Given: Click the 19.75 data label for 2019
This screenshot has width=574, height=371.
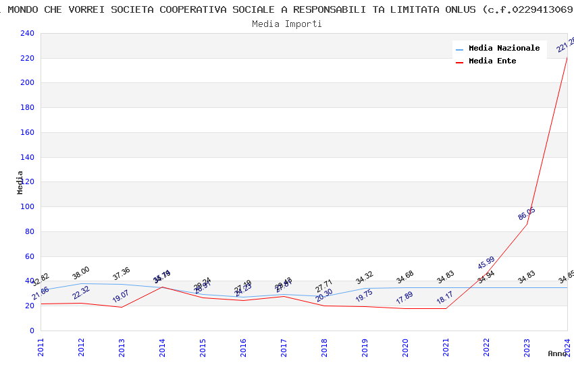Looking at the screenshot, I should (x=364, y=295).
